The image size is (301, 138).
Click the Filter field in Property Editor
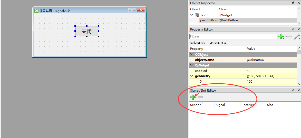(x=233, y=36)
